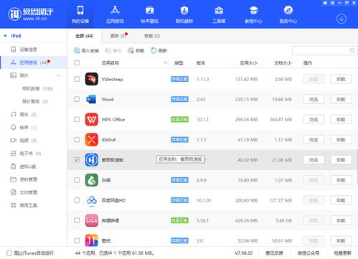The image size is (358, 259).
Task: Select 相机胶卷 (146) under photos
Action: tap(37, 88)
